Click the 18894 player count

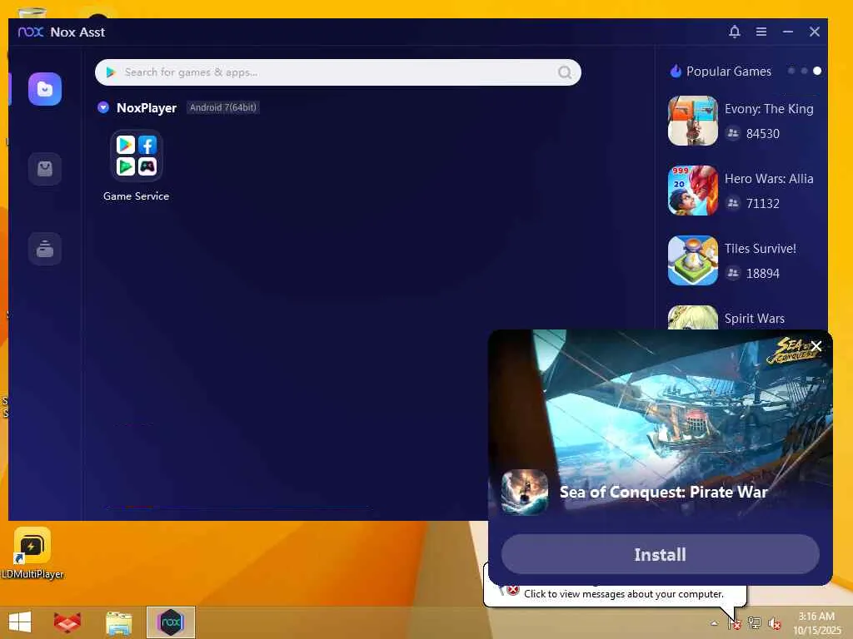[763, 273]
